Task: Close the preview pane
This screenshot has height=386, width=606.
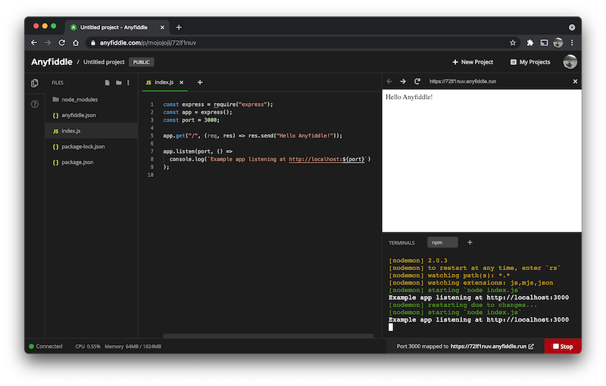Action: pyautogui.click(x=575, y=82)
